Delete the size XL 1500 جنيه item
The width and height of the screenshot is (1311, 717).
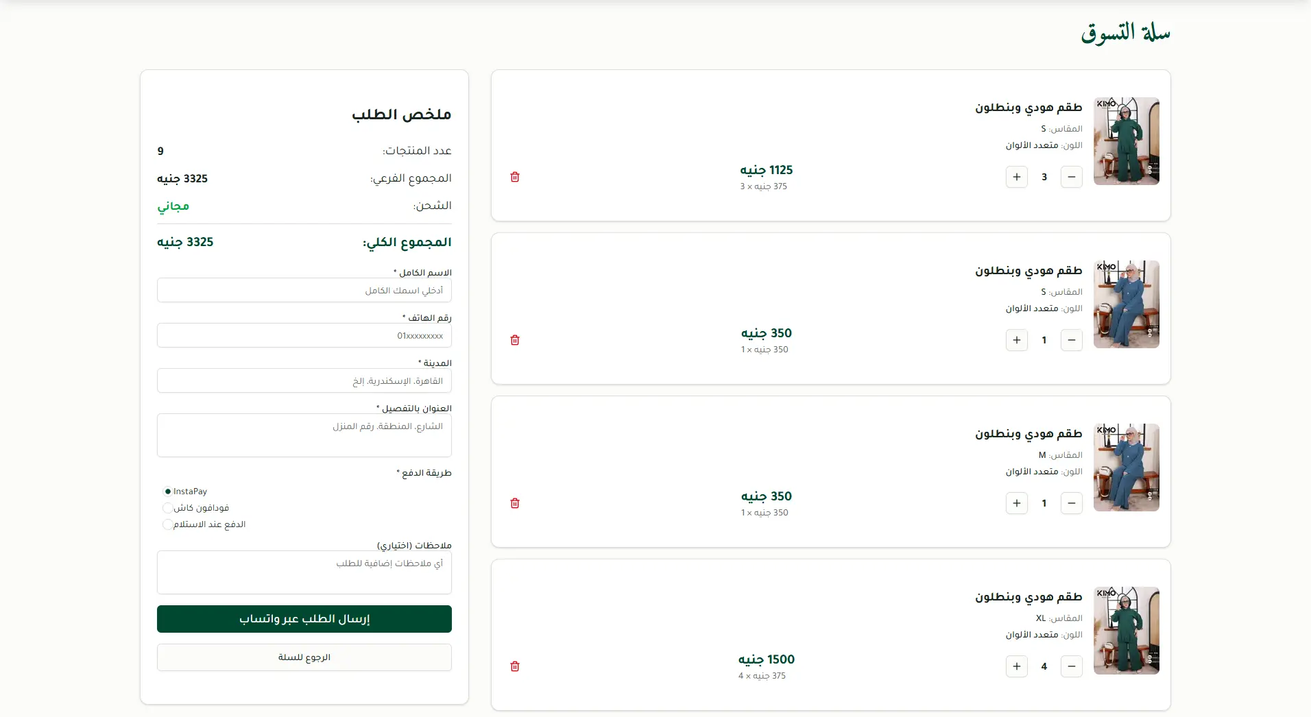515,666
